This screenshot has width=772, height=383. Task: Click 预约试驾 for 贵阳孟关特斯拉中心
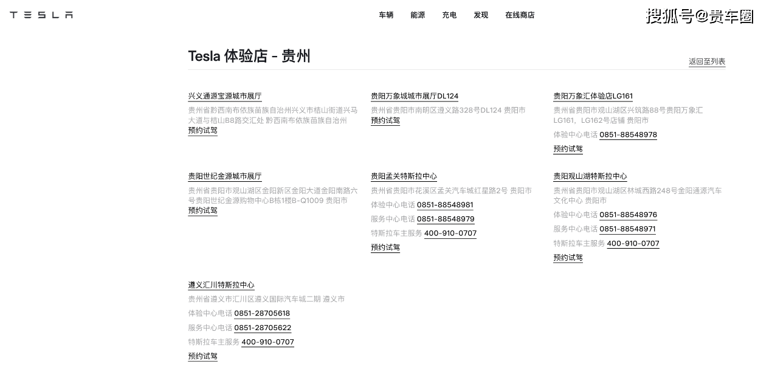tap(385, 247)
